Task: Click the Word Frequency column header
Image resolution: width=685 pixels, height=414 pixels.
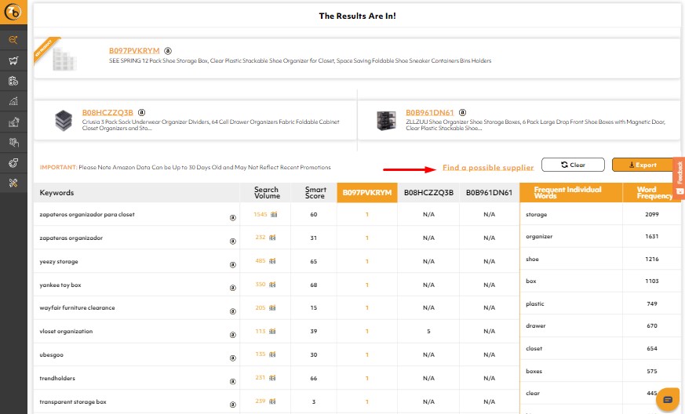Action: coord(647,193)
